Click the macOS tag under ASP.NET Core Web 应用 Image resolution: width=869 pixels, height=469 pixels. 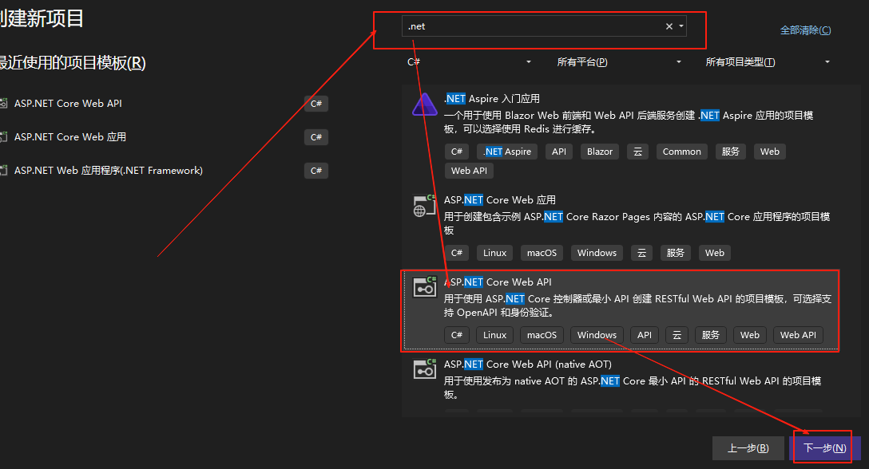(542, 253)
